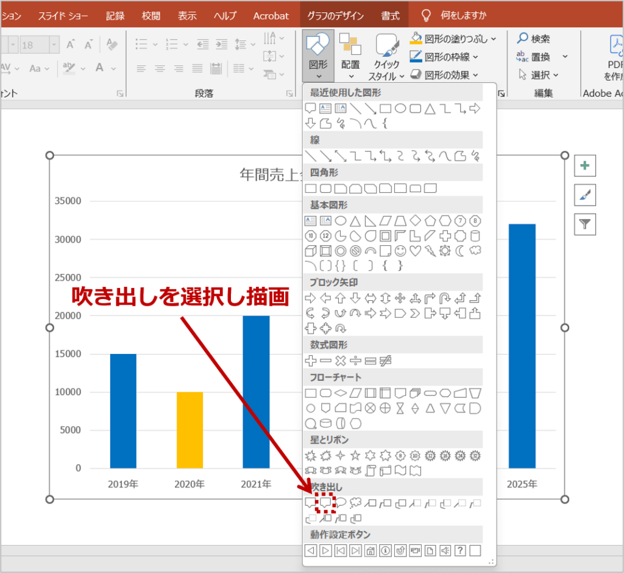This screenshot has height=573, width=624.
Task: Open the text direction dropdown
Action: tap(282, 38)
